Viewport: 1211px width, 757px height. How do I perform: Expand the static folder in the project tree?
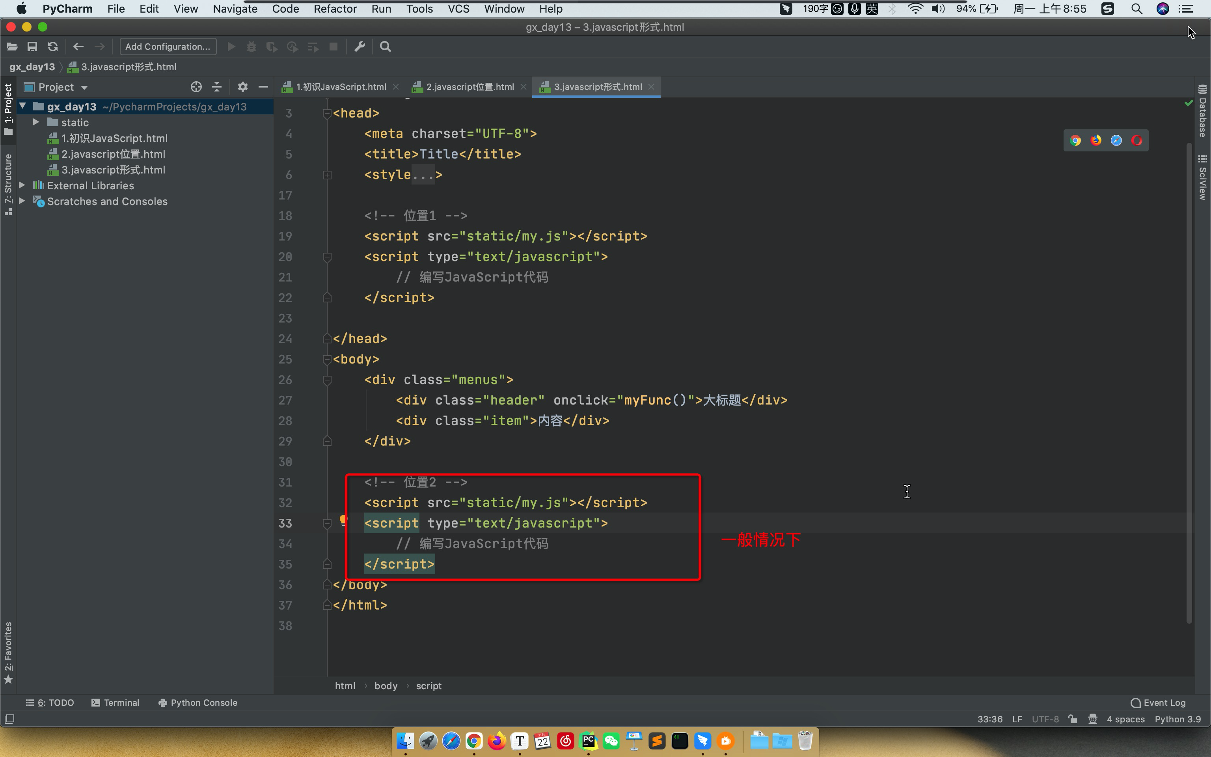click(36, 122)
